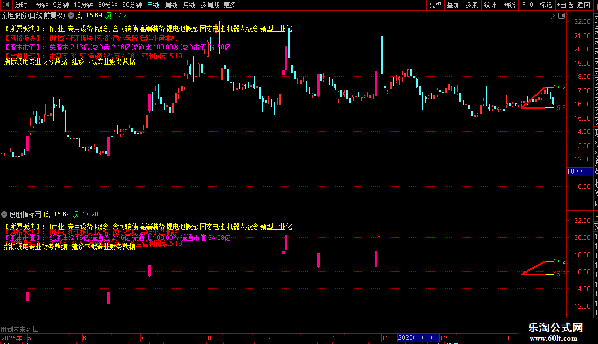
Task: Click the 10.77 price marker on axis
Action: point(579,171)
